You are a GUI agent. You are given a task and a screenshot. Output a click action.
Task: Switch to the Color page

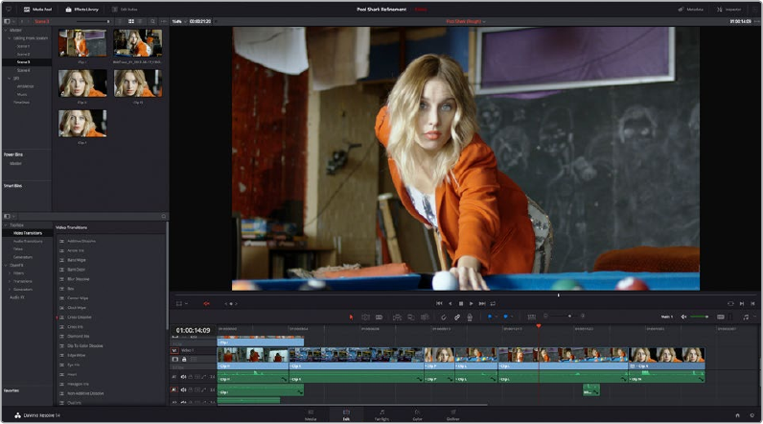pyautogui.click(x=417, y=414)
